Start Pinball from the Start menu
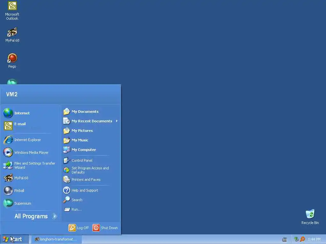The width and height of the screenshot is (326, 244). [x=30, y=191]
